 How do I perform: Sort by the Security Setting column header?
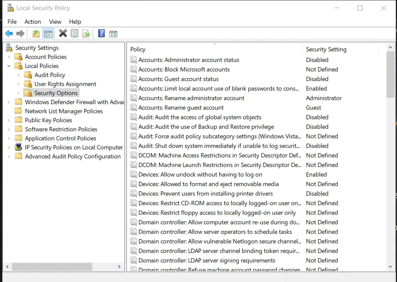pos(326,49)
